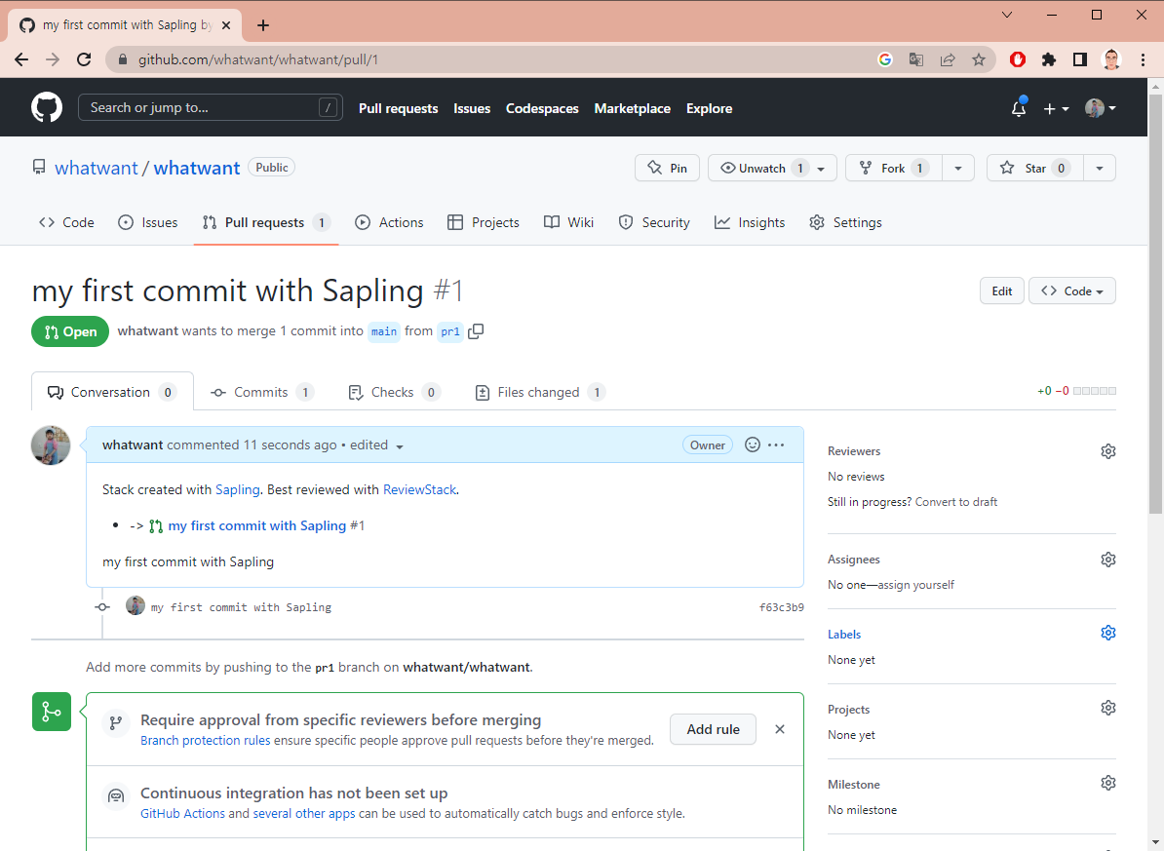This screenshot has width=1164, height=851.
Task: Open the repository Projects tab
Action: pos(484,223)
